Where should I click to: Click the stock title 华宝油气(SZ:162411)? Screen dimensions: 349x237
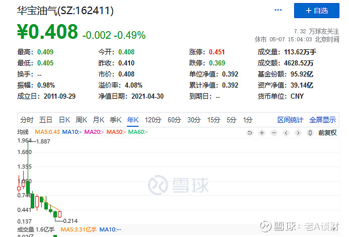click(x=65, y=11)
